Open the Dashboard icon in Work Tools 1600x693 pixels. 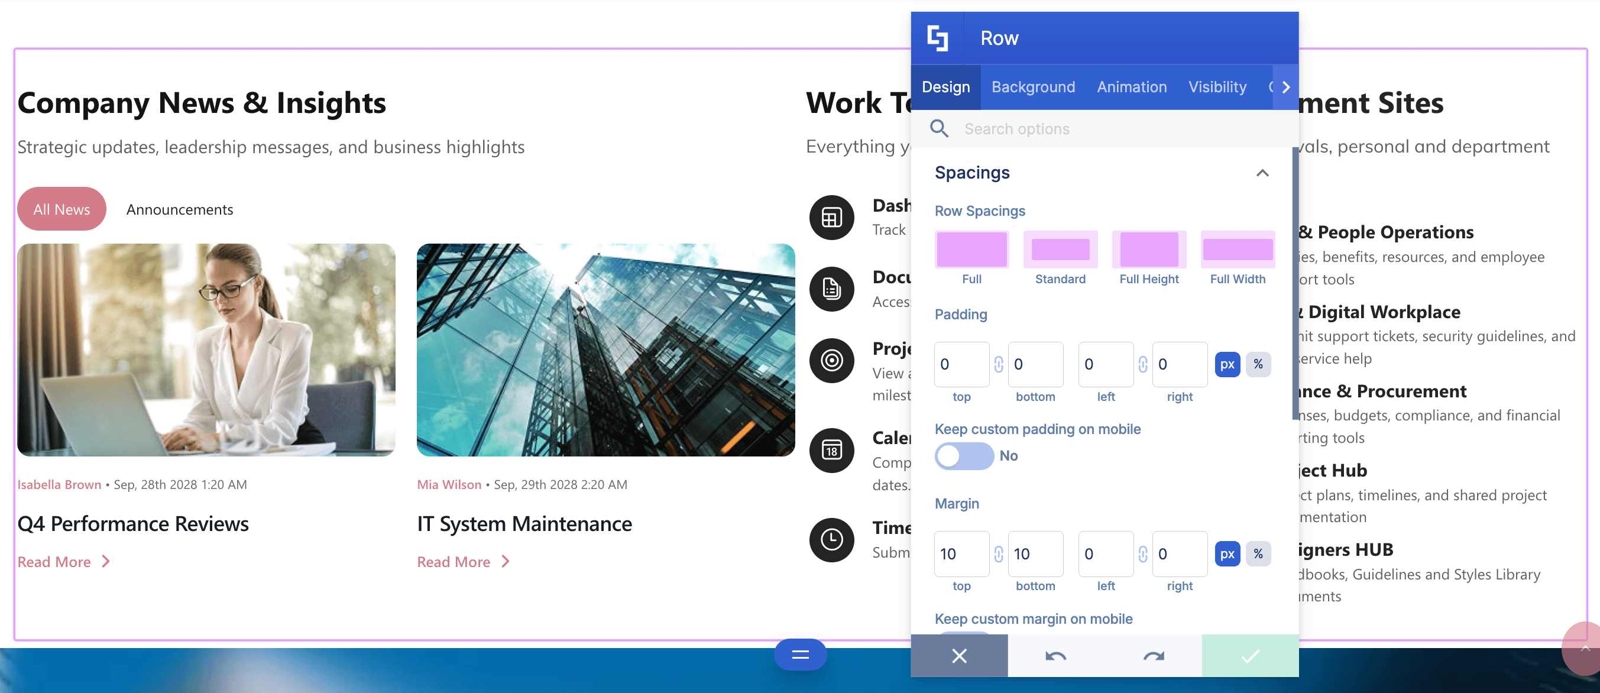coord(832,218)
